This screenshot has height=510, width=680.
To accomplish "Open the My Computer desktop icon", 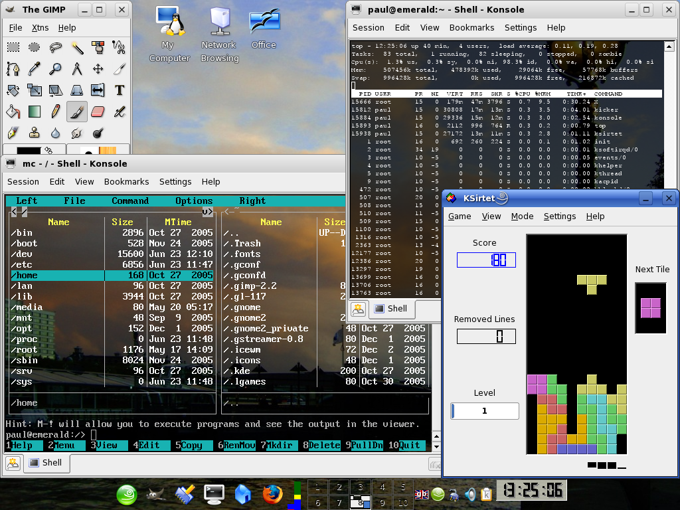I will 169,35.
